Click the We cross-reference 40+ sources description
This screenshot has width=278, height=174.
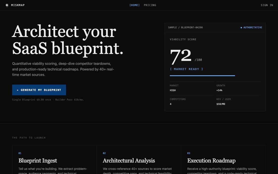(x=137, y=171)
